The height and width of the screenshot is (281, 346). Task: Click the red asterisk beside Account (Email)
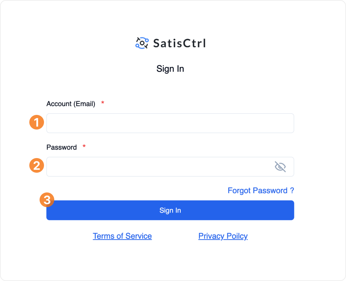(103, 103)
